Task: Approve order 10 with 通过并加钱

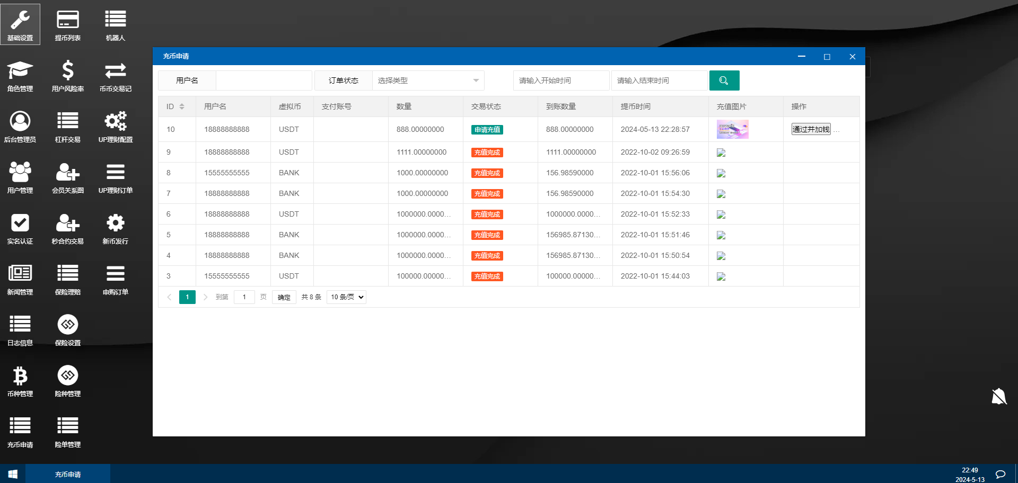Action: (x=811, y=129)
